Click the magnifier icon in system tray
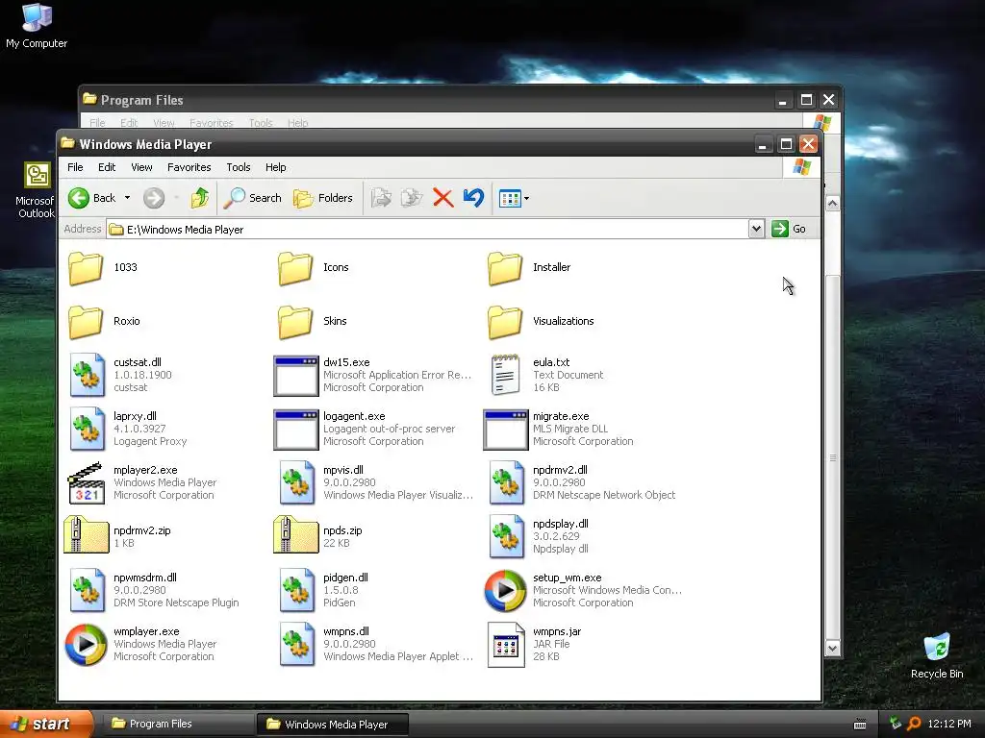The image size is (985, 738). pos(914,724)
